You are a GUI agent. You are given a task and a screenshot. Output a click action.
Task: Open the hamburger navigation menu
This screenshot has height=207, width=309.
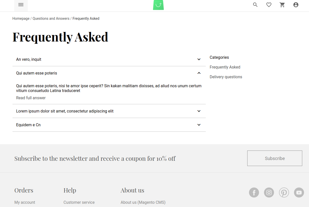(21, 5)
